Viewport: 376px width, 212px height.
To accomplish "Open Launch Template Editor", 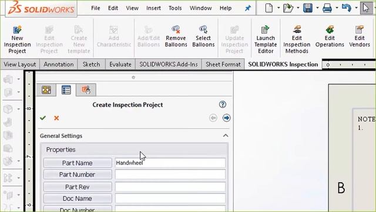I will tap(266, 39).
